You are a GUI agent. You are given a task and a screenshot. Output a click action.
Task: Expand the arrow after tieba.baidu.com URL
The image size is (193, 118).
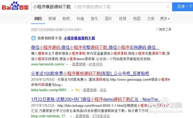tap(72, 90)
